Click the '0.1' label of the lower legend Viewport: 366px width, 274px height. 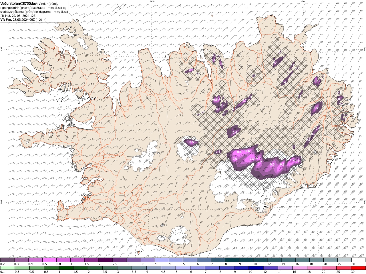point(2,272)
